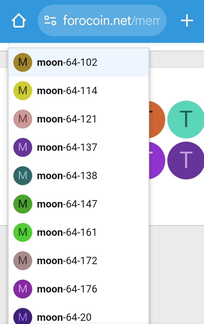Click the purple moon-64-137 avatar

click(23, 147)
